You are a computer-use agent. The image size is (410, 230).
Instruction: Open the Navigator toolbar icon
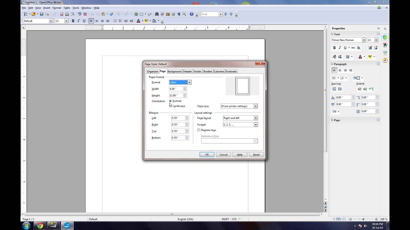[x=162, y=14]
